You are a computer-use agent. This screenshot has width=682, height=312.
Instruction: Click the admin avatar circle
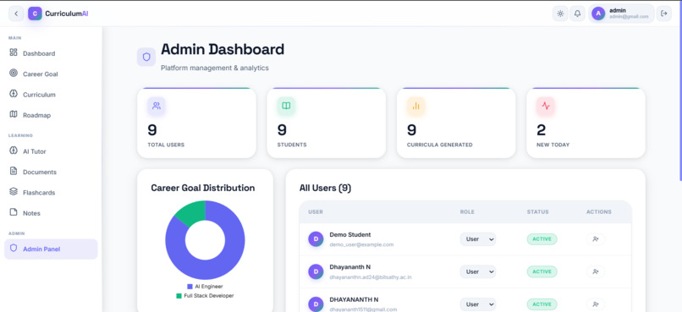click(x=598, y=14)
